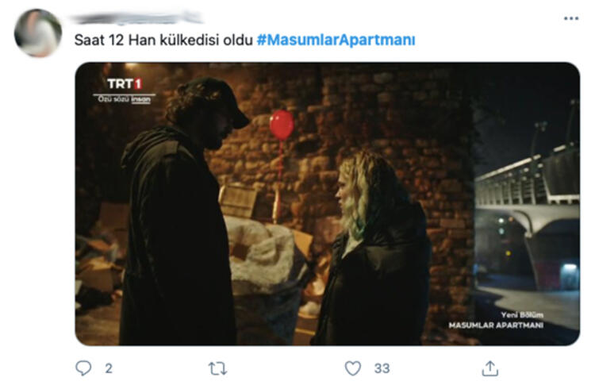Select the tweet text 'Saat 12 Han külkedisi oldu'
Screen dimensions: 595x389
click(x=163, y=40)
